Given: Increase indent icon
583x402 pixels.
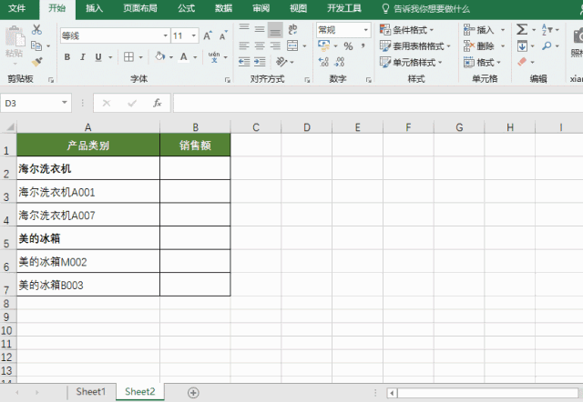Looking at the screenshot, I should 260,62.
